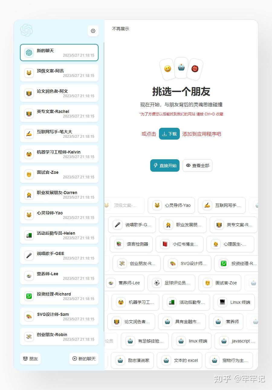The width and height of the screenshot is (272, 390).
Task: Click the palette icon on SVG设计师 card
Action: [x=173, y=263]
